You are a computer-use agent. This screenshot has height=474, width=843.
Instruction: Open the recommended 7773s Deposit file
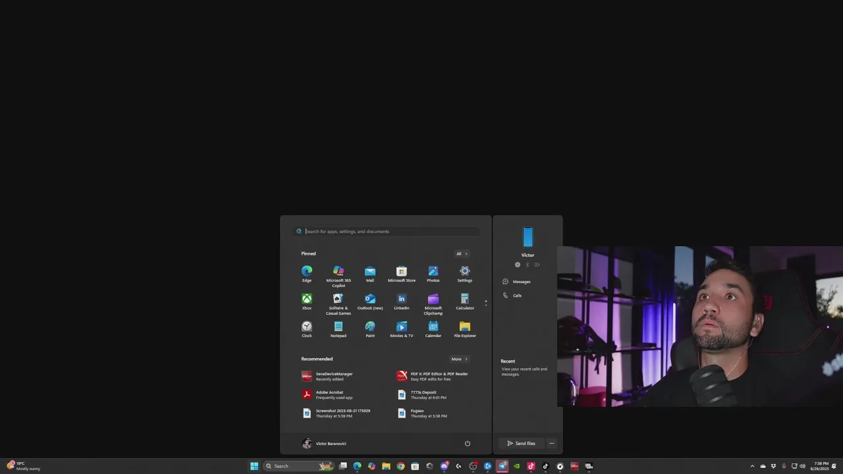[421, 394]
